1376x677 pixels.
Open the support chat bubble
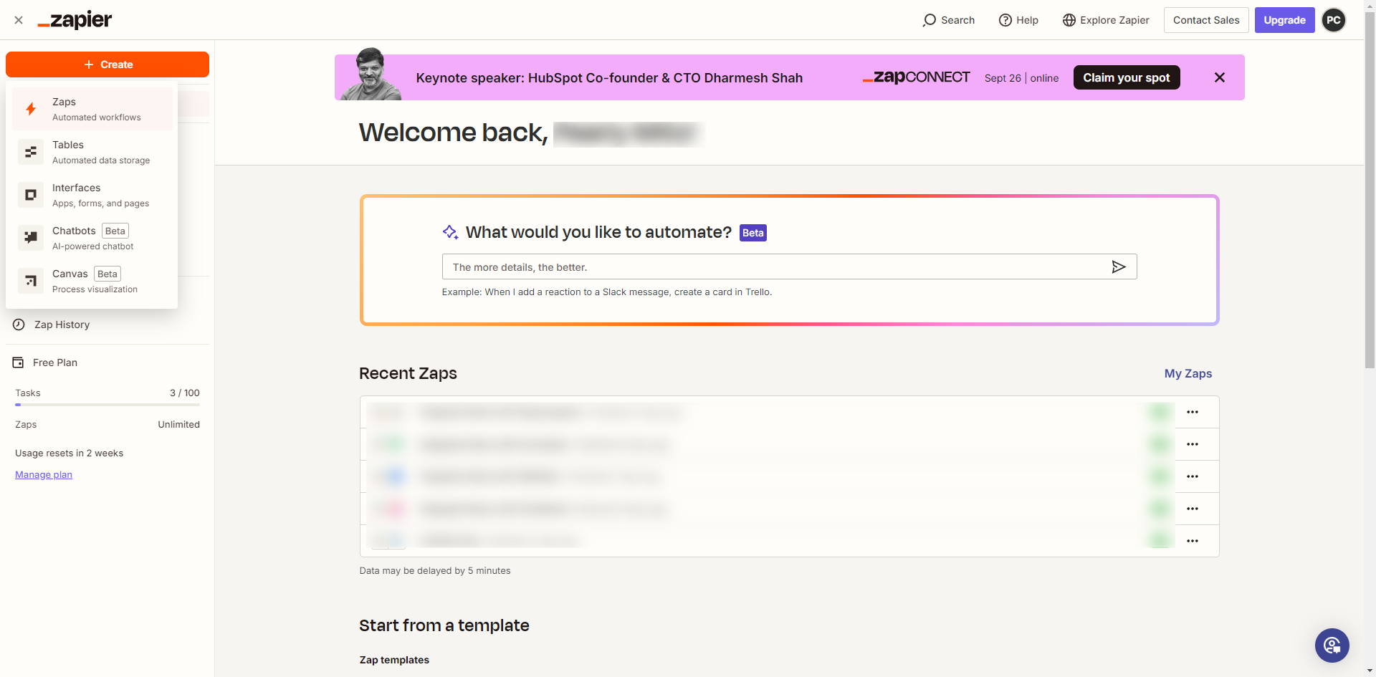point(1332,645)
